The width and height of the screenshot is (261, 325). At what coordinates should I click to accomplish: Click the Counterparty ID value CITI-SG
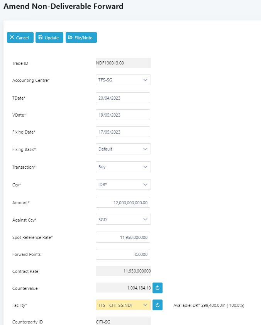[123, 321]
